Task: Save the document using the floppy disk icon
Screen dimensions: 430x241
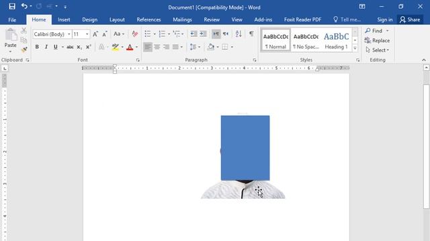Action: point(12,6)
